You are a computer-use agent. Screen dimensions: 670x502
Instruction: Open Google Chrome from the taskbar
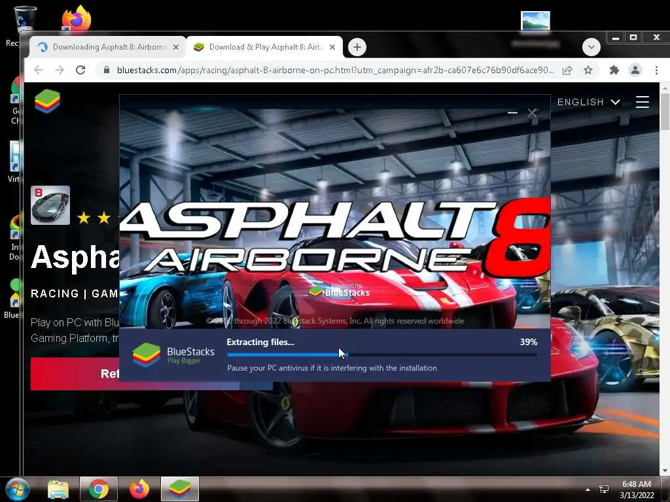pyautogui.click(x=99, y=489)
